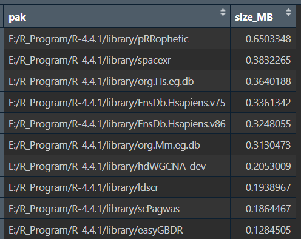Click the value 0.3640188
Screen dimensions: 301x239
pyautogui.click(x=268, y=81)
